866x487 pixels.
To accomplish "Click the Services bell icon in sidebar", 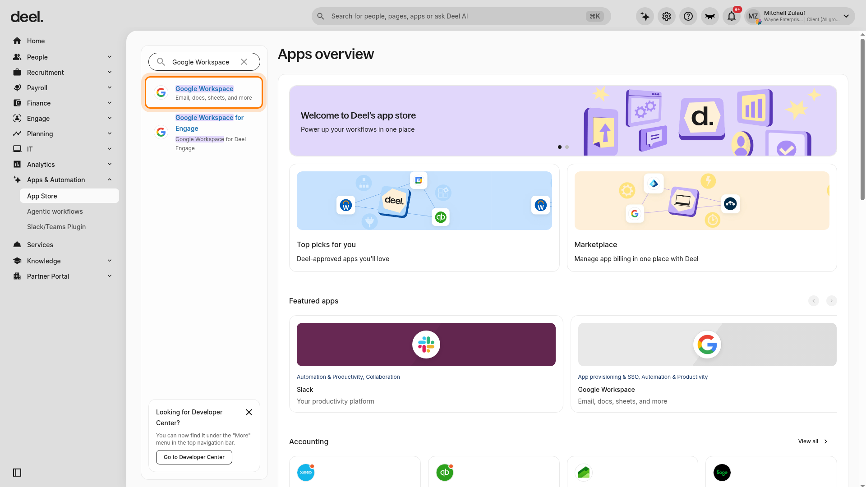I will pyautogui.click(x=17, y=245).
